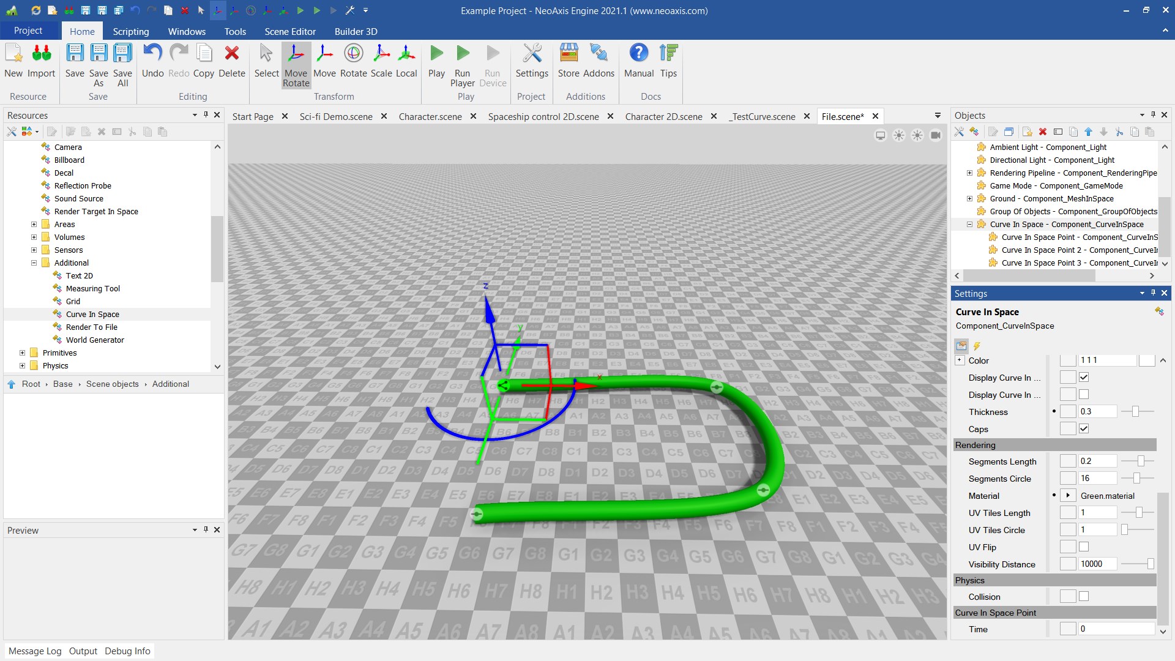Screen dimensions: 1175x661
Task: Open project Settings in ribbon
Action: (x=531, y=61)
